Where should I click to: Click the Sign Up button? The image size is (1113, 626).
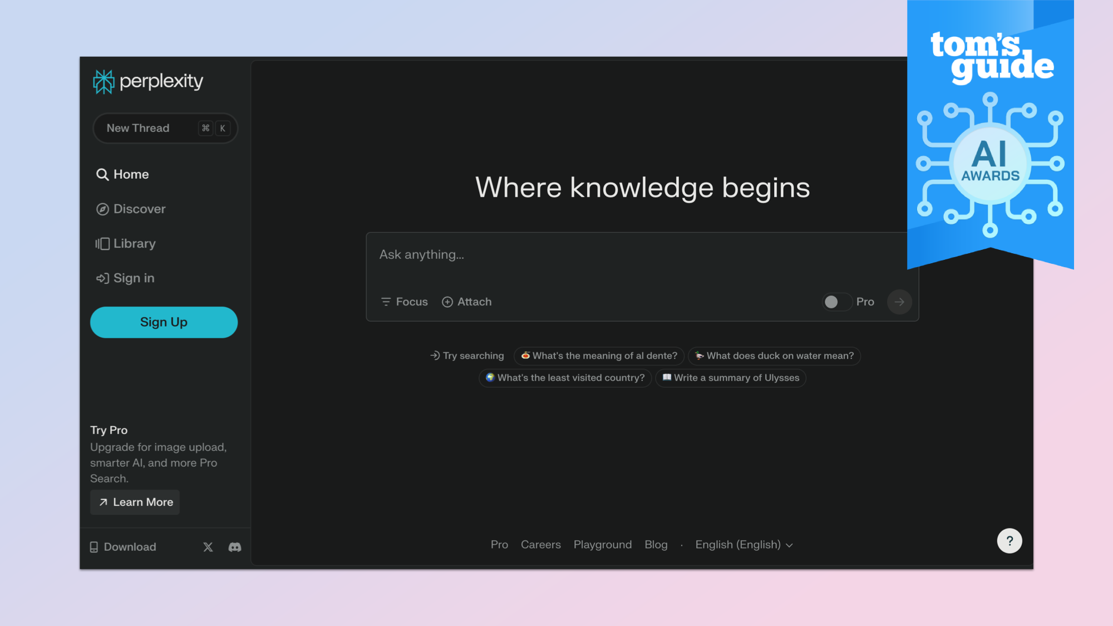click(x=164, y=322)
